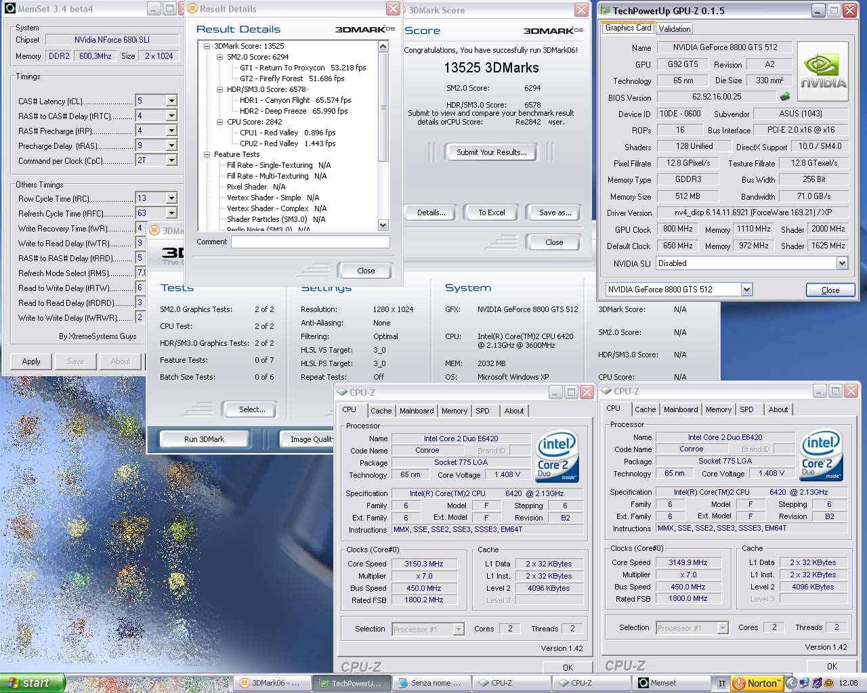
Task: Open About tab in left CPU-Z
Action: click(x=514, y=411)
